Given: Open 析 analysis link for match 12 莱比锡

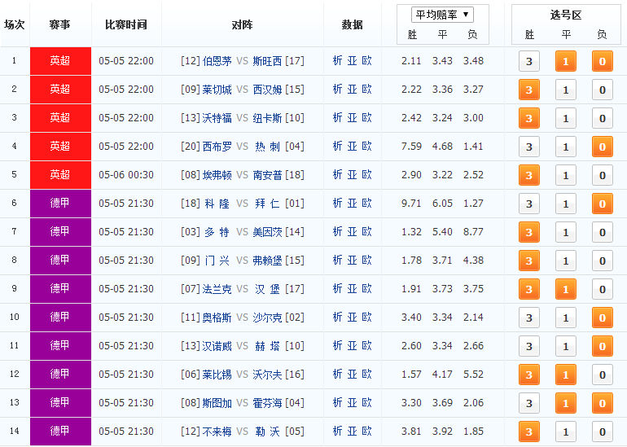Looking at the screenshot, I should 337,375.
